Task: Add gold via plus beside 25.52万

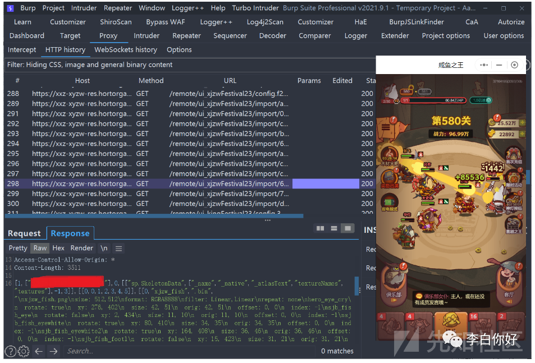Action: click(x=522, y=123)
